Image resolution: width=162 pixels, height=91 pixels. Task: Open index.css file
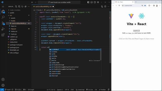(x=14, y=31)
